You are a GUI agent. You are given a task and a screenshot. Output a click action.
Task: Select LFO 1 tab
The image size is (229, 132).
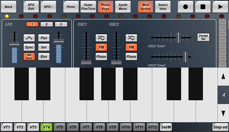[x=32, y=24]
